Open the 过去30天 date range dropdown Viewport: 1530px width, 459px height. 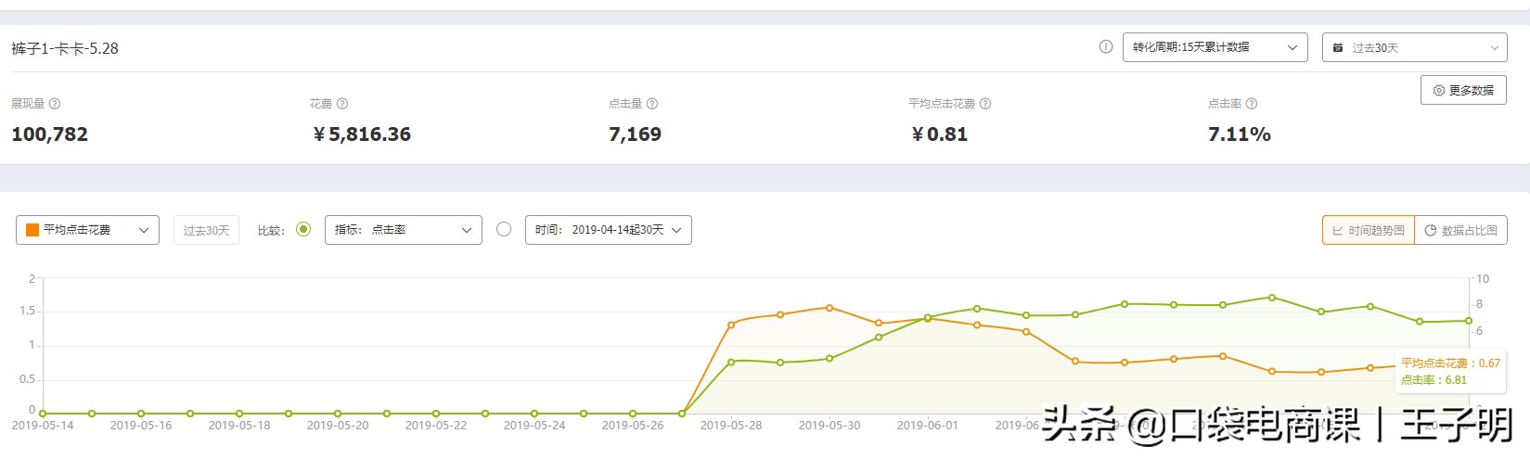point(1415,47)
